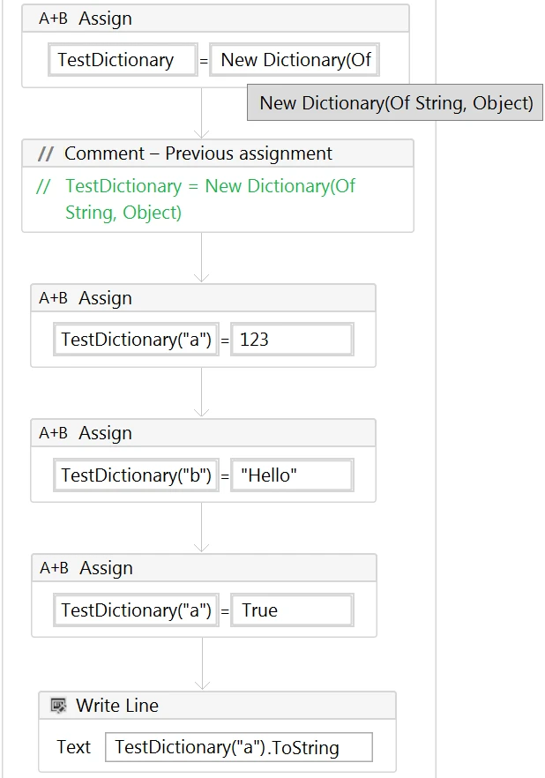Viewport: 545px width, 778px height.
Task: Click the Write Line activity icon
Action: coord(58,706)
